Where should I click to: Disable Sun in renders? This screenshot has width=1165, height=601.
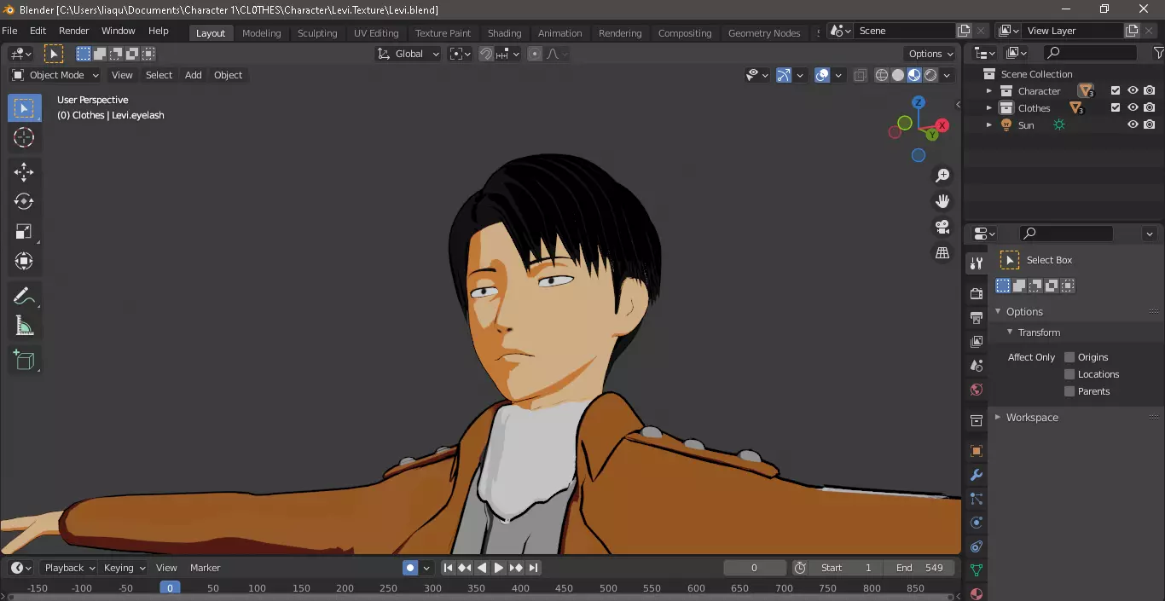tap(1150, 124)
